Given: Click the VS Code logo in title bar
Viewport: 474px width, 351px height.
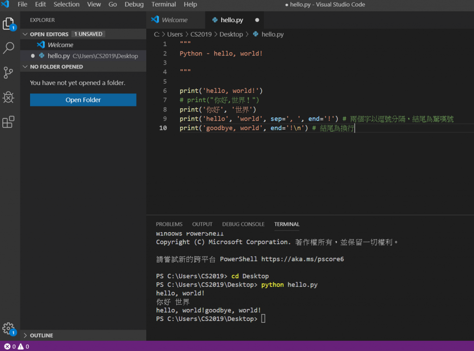Looking at the screenshot, I should click(x=5, y=4).
